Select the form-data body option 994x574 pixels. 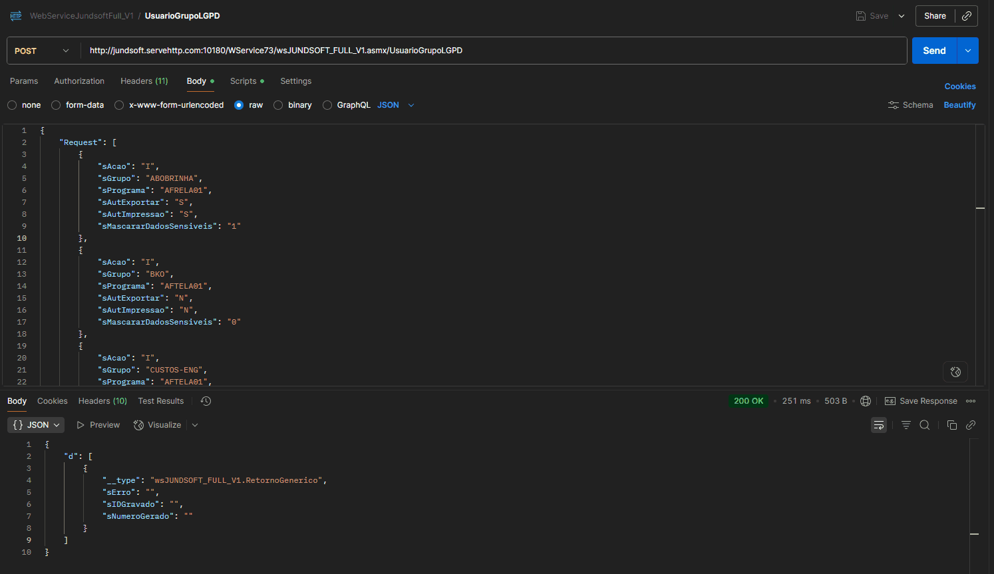(x=57, y=105)
